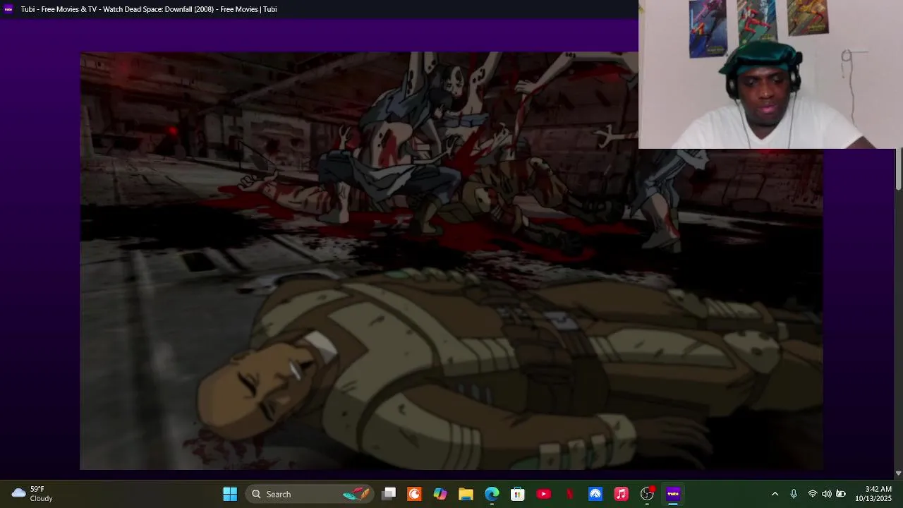903x508 pixels.
Task: Open Apple Music from the taskbar
Action: [x=621, y=494]
